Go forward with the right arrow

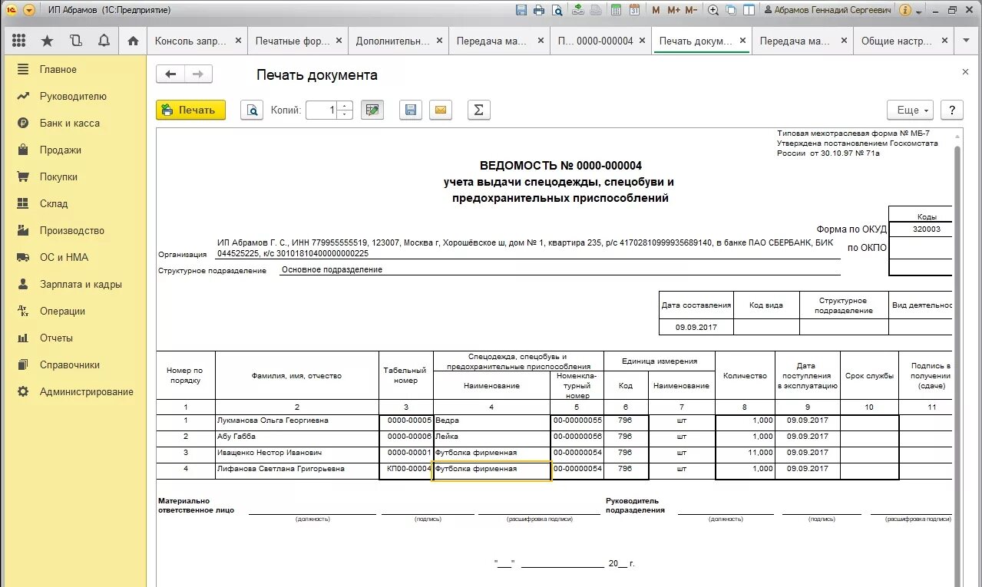[x=198, y=74]
